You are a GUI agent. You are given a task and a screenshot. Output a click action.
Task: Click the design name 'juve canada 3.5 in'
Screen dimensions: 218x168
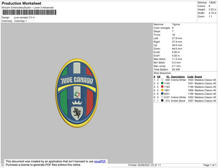24,18
